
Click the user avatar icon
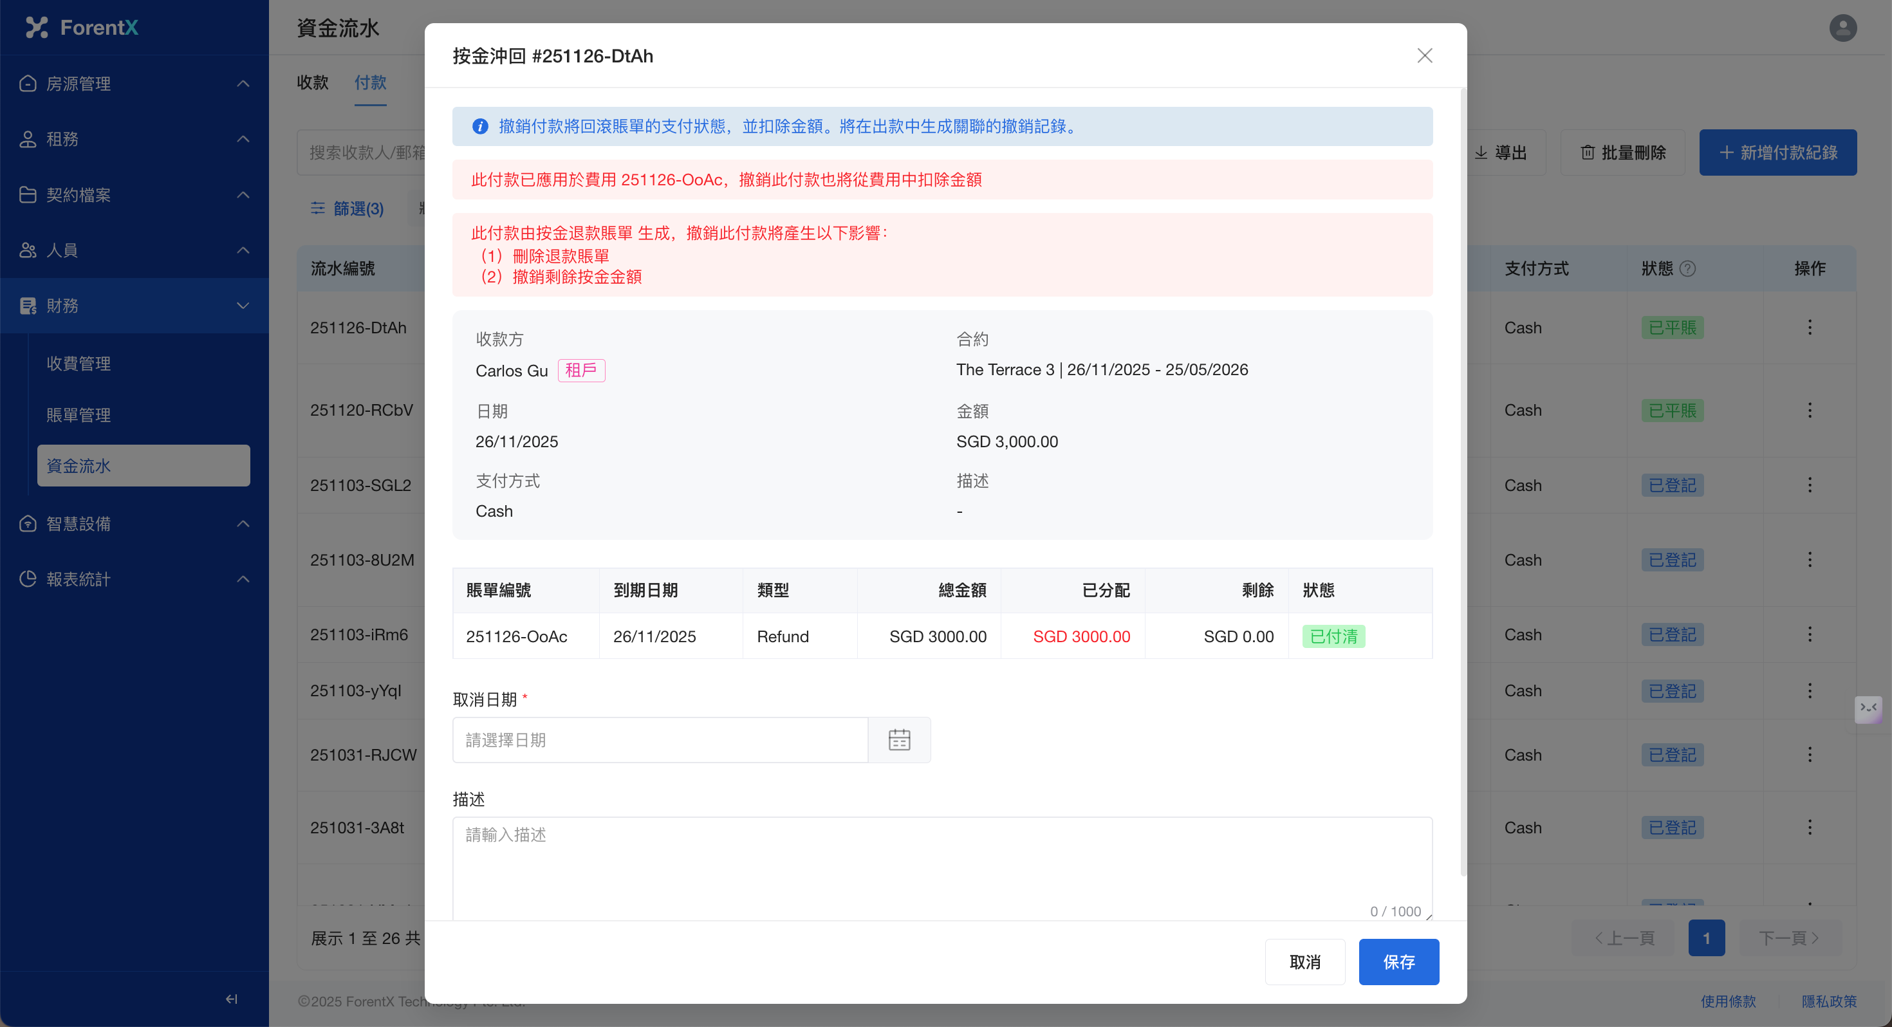(1842, 28)
